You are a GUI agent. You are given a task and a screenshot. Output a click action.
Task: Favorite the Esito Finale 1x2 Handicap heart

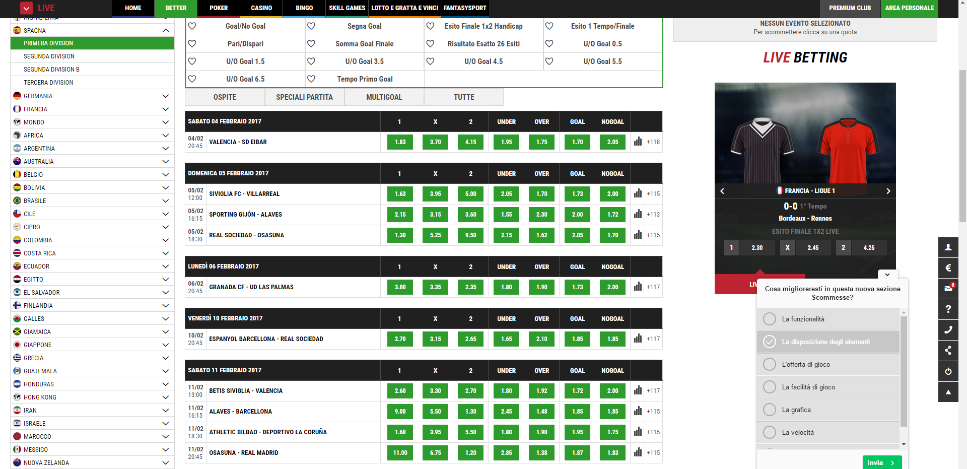pyautogui.click(x=430, y=26)
